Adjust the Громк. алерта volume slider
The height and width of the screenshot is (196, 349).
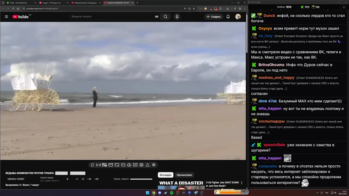tap(141, 179)
